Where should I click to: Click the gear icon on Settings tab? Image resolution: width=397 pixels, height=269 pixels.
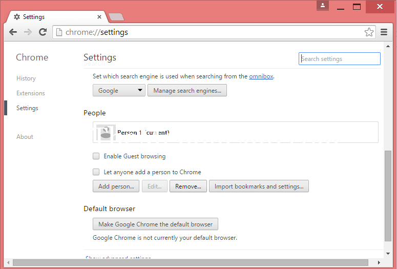click(x=17, y=17)
